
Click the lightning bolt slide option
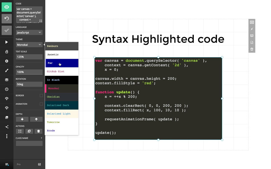pos(252,29)
